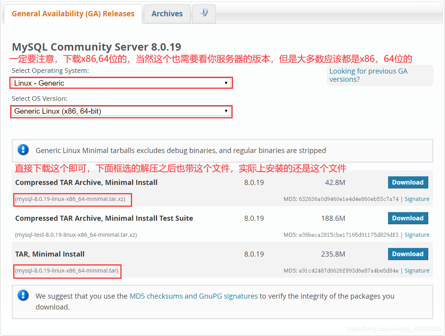Click Minimal Install Test Suite title

[x=104, y=218]
